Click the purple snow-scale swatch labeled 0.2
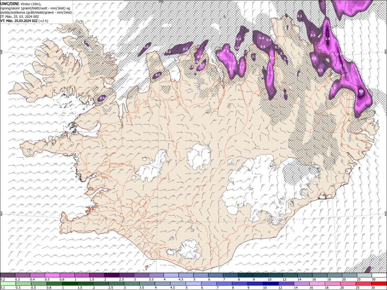 pos(8,275)
